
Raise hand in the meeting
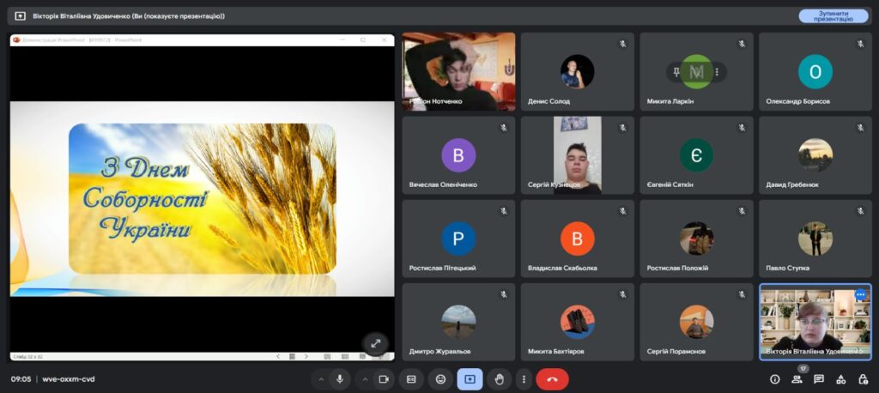pos(499,378)
